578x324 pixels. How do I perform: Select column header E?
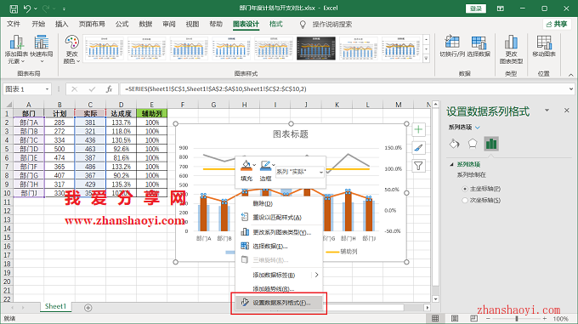(151, 105)
